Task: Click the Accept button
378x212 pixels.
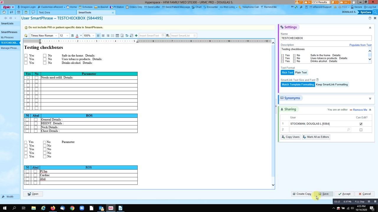Action: tap(344, 194)
